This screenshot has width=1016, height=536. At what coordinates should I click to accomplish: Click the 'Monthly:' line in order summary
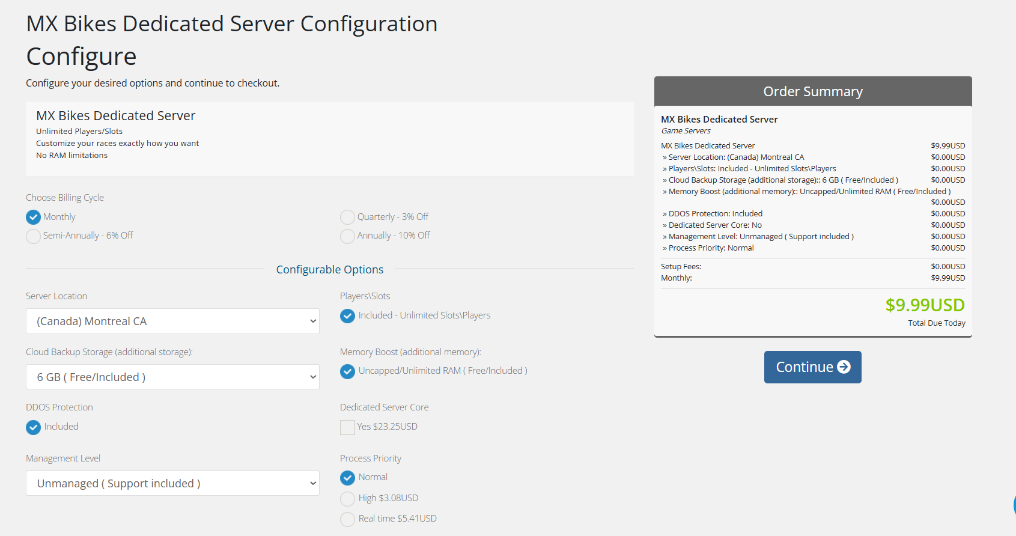(x=813, y=278)
